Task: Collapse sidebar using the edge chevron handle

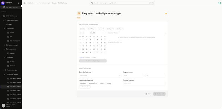Action: click(x=22, y=6)
